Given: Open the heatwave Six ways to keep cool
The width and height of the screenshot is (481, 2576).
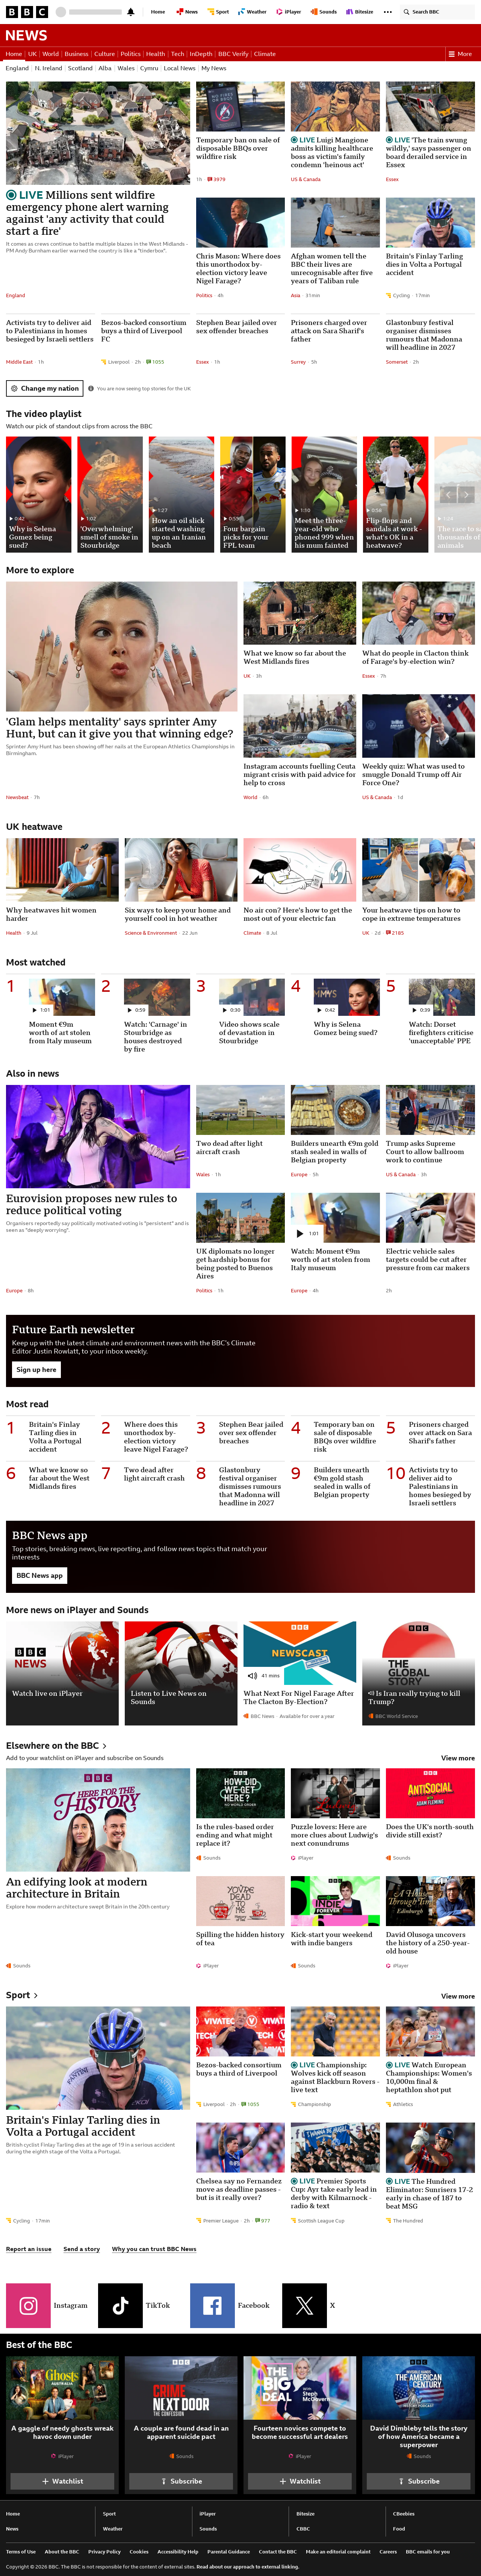Looking at the screenshot, I should point(178,914).
